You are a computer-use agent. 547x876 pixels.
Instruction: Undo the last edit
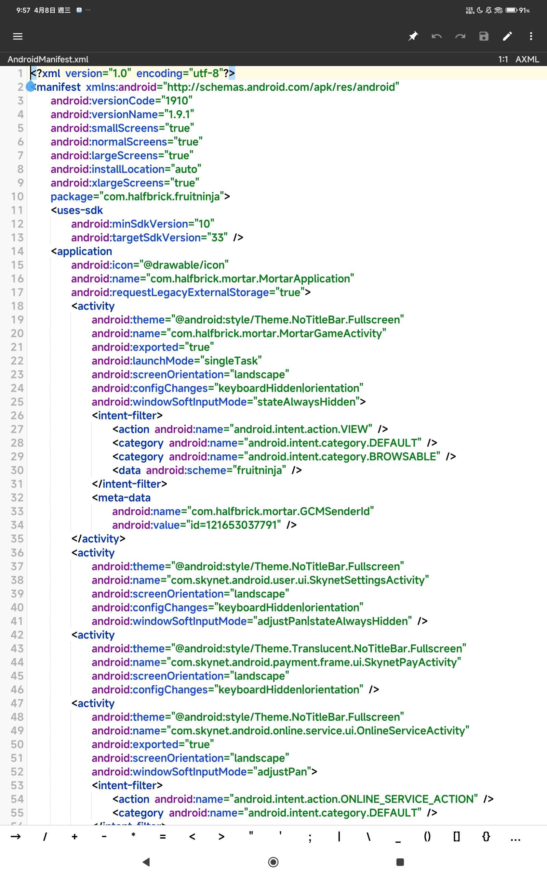coord(437,36)
